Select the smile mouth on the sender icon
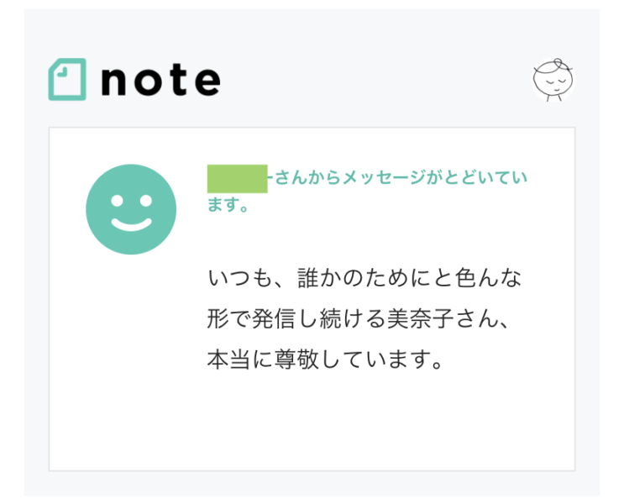Screen dimensions: 624x504 [x=131, y=224]
